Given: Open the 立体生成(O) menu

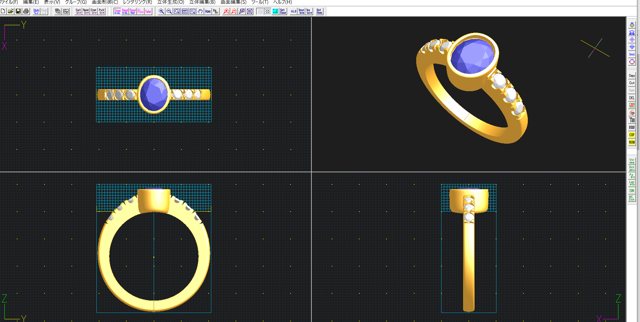Looking at the screenshot, I should (x=171, y=2).
